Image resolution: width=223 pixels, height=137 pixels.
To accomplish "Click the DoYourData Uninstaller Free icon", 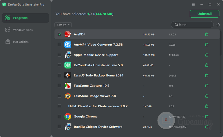I will [68, 65].
